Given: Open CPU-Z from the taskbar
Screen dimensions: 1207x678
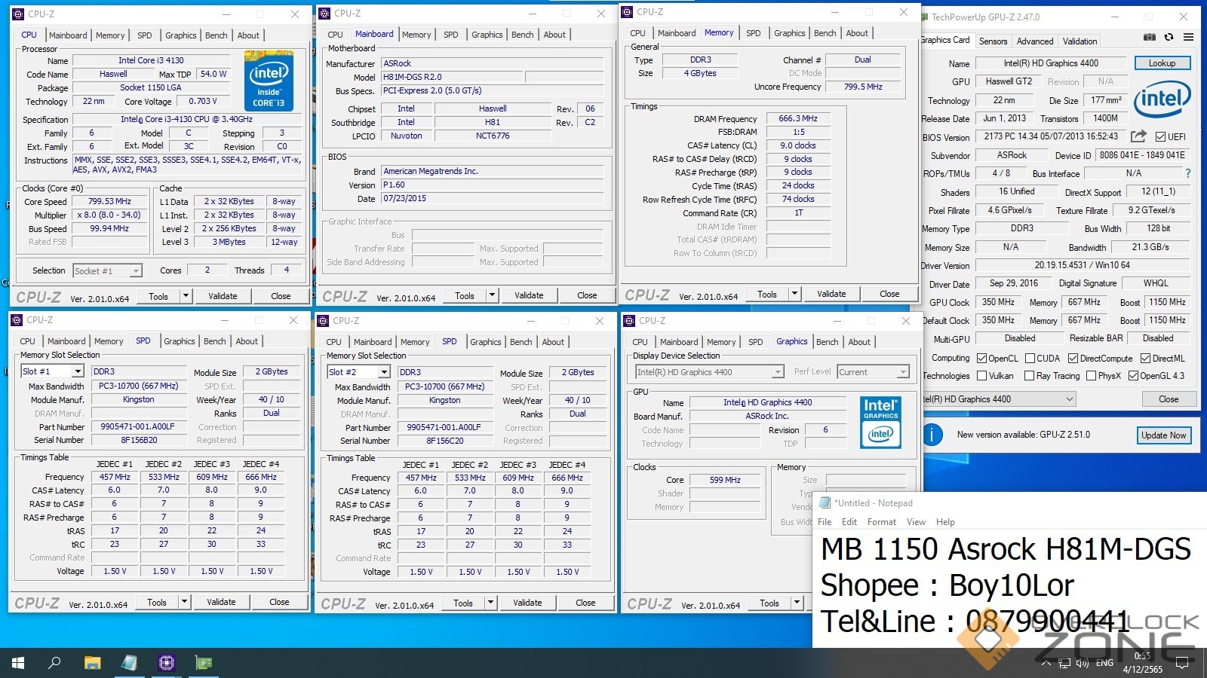Looking at the screenshot, I should point(167,663).
